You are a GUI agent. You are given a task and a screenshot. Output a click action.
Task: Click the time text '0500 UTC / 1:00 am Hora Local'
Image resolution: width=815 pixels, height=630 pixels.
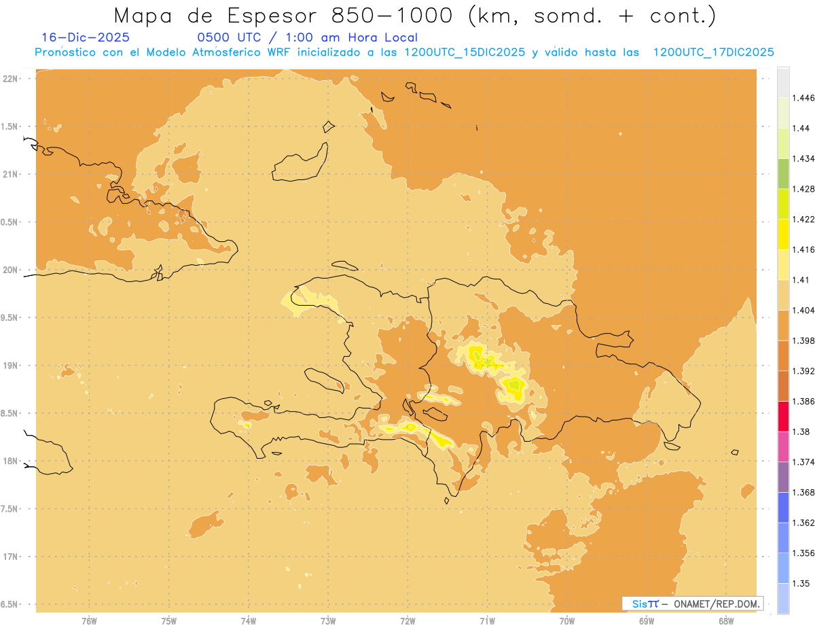[307, 37]
